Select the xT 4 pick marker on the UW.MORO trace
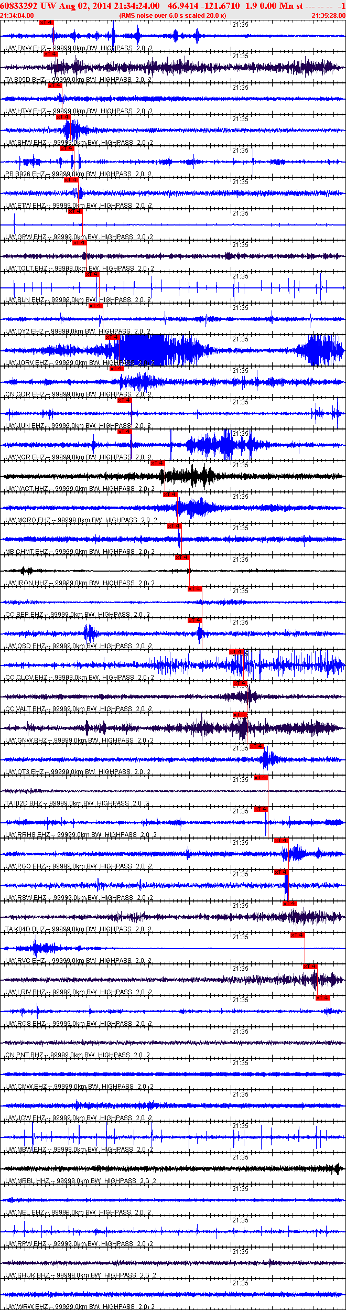Screen dimensions: 346x1310 (x=170, y=495)
